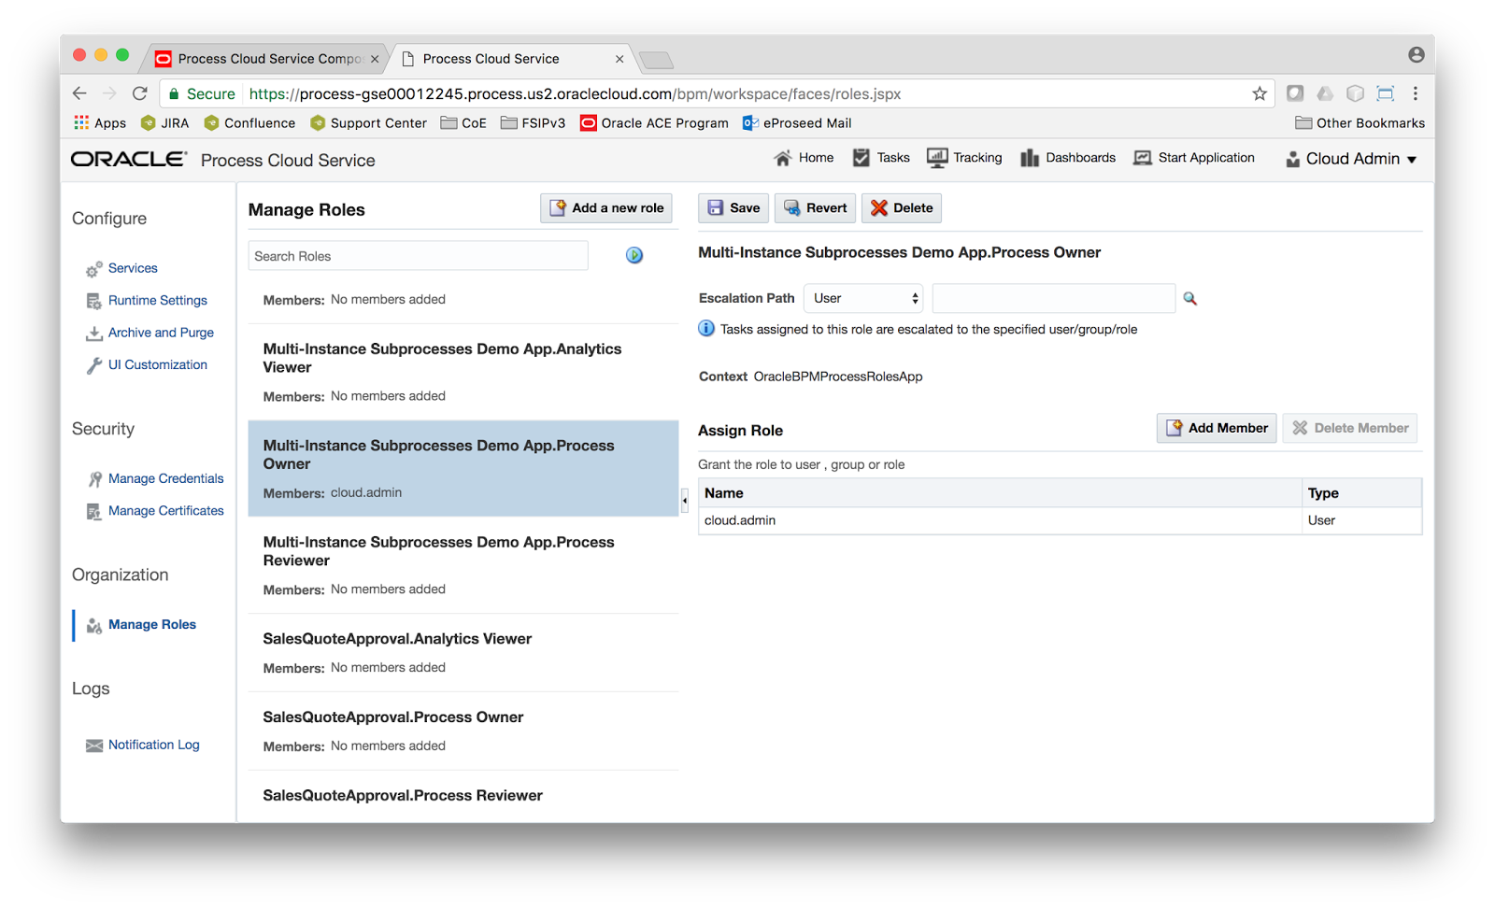Open the Runtime Settings link

pos(158,300)
